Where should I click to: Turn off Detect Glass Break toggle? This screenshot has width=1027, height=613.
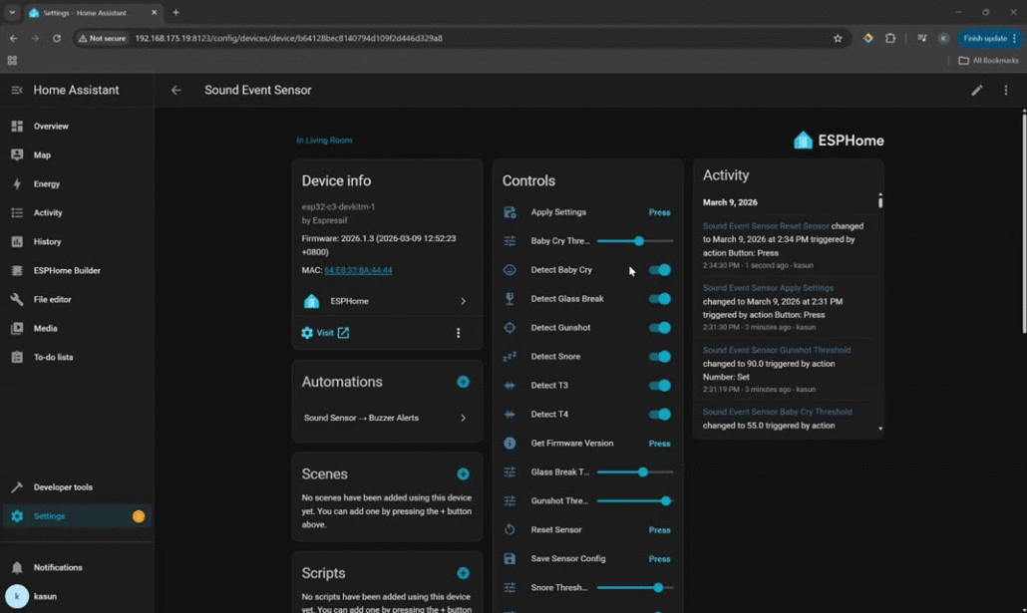[660, 299]
